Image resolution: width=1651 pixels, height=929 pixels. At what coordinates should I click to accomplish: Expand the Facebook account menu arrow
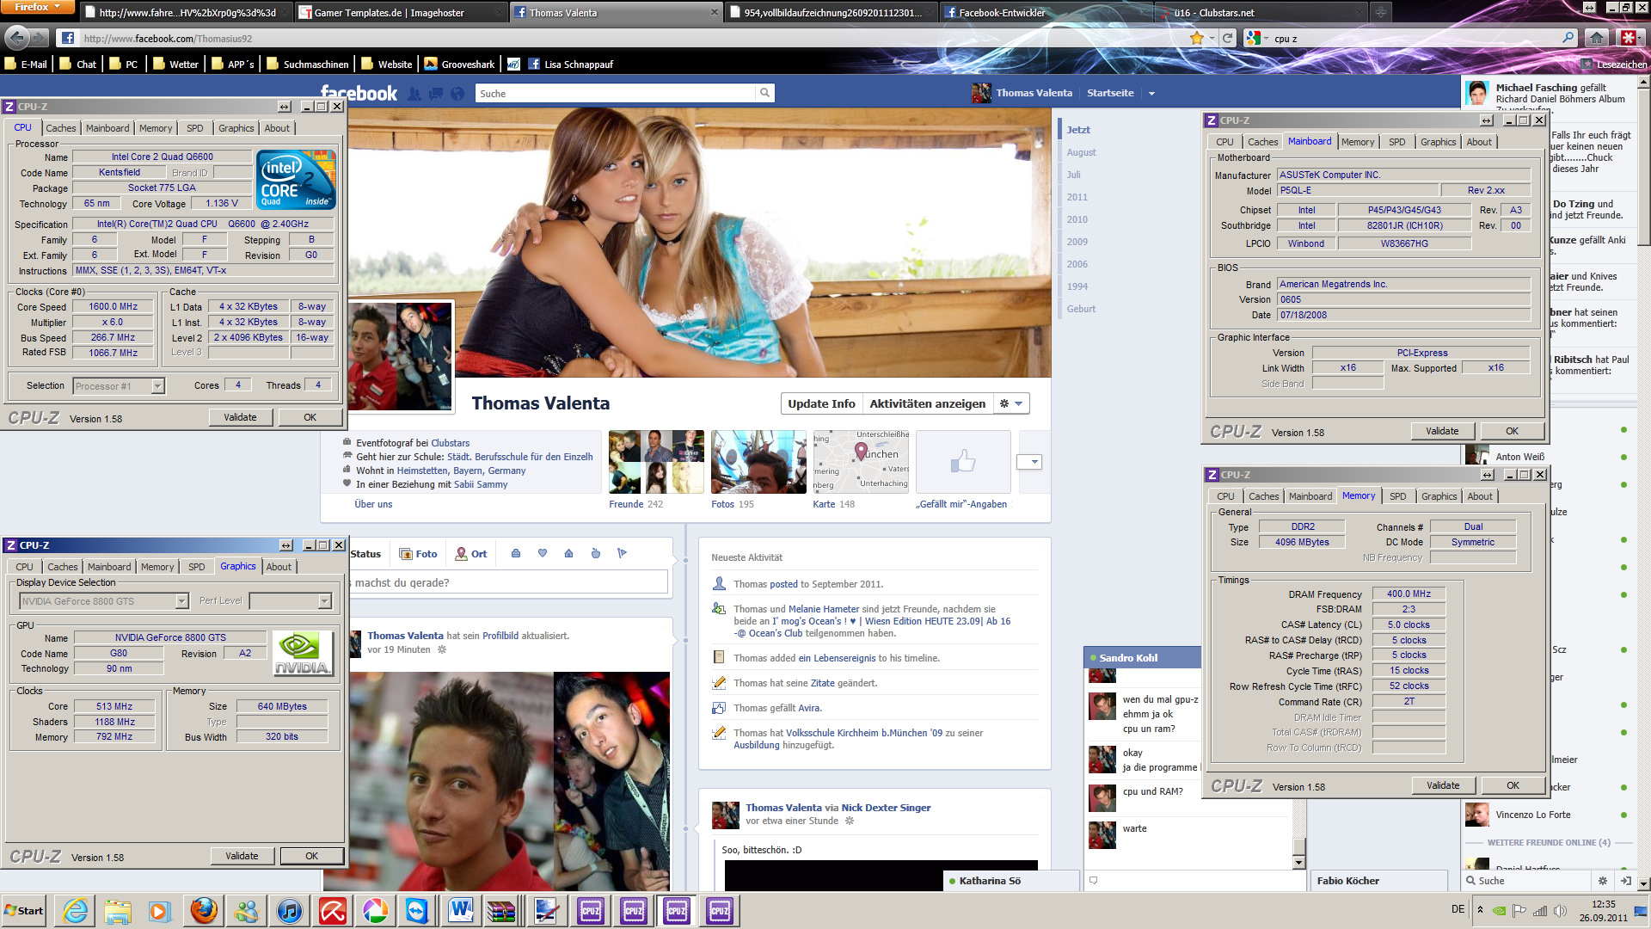(1151, 93)
